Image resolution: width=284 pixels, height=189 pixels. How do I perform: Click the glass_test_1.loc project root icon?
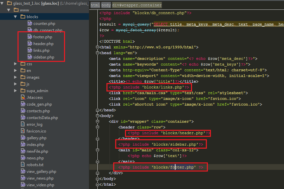click(x=9, y=3)
